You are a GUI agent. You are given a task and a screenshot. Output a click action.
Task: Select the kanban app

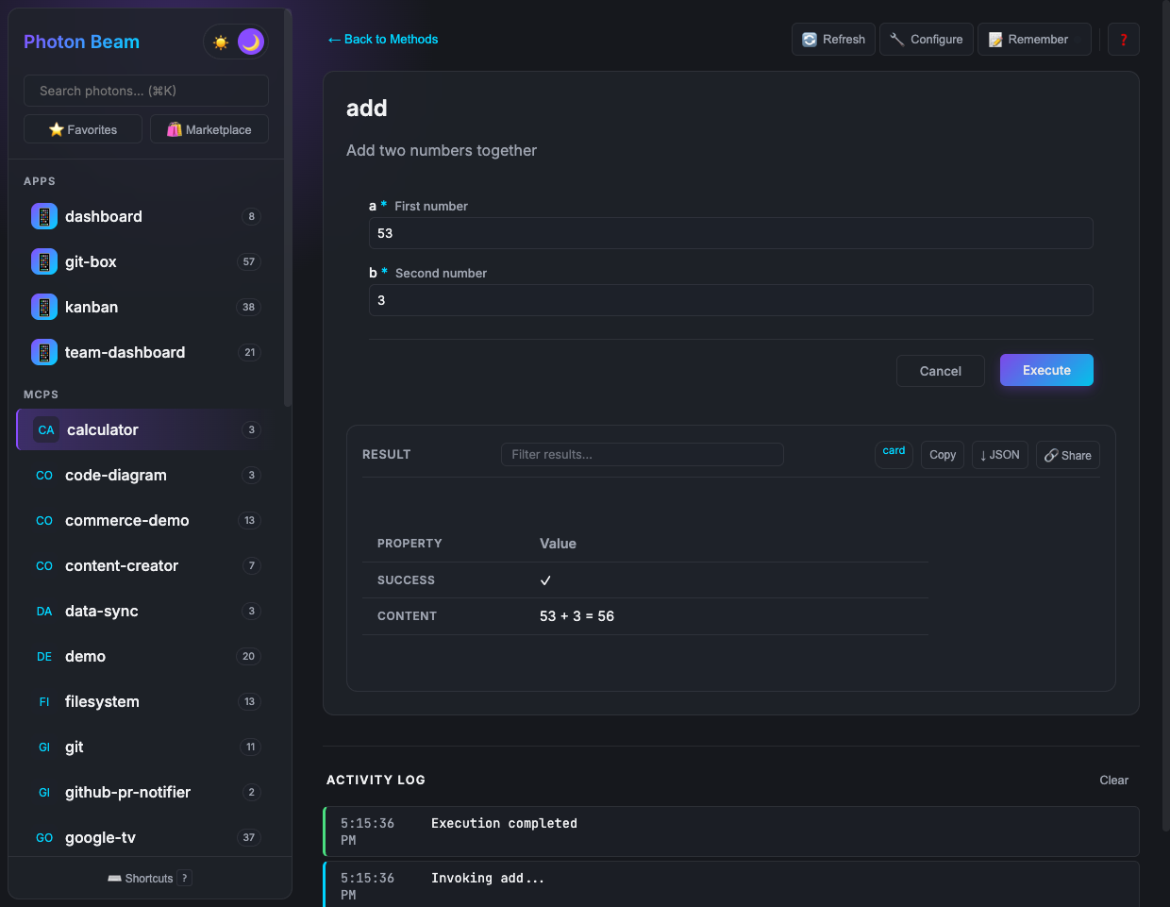point(146,307)
